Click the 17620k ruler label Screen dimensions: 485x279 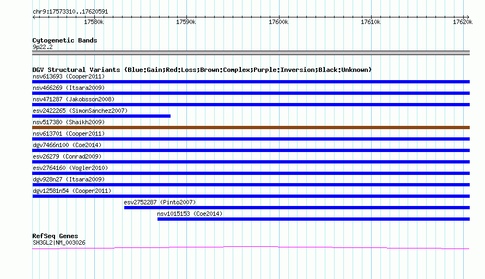coord(463,22)
